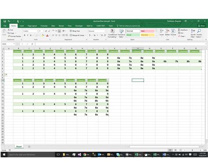The image size is (208, 161).
Task: Toggle italic formatting button
Action: 28,35
